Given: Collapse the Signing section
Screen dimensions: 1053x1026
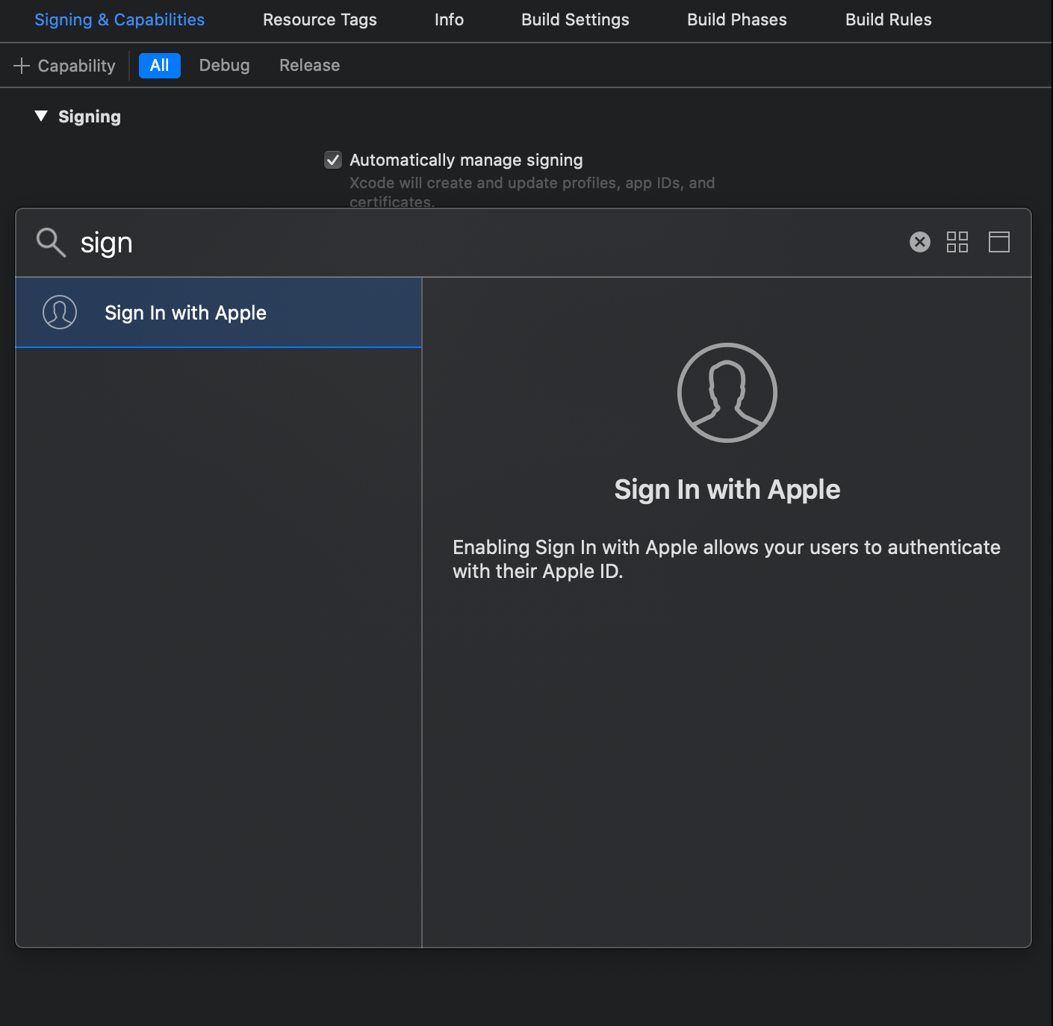Looking at the screenshot, I should click(41, 116).
